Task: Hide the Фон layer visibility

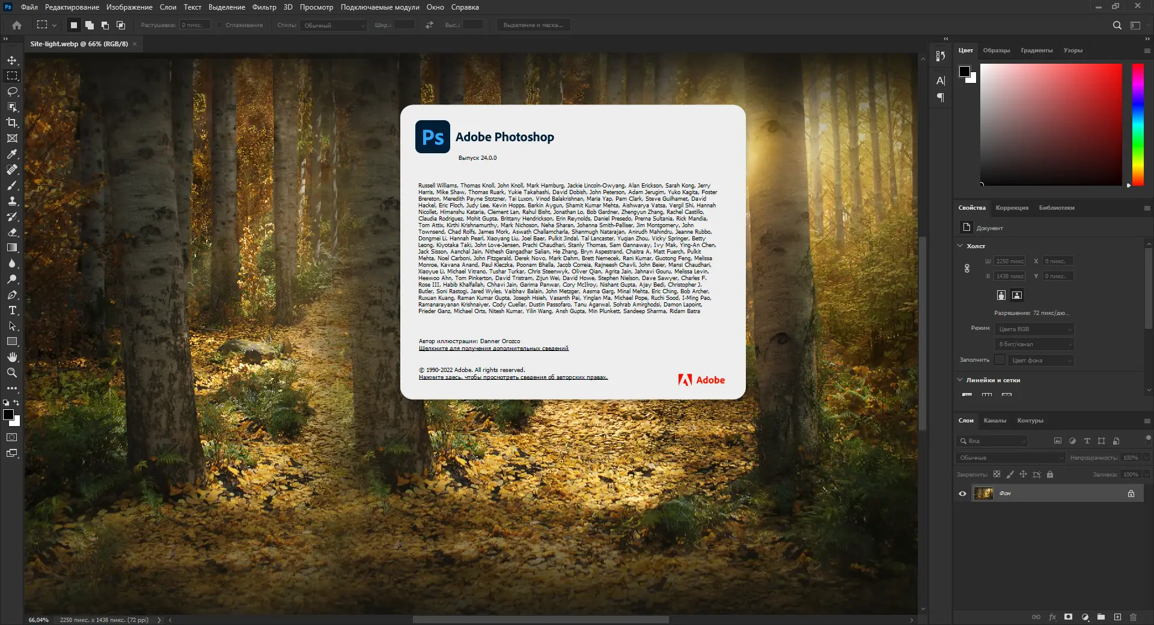Action: [x=963, y=493]
